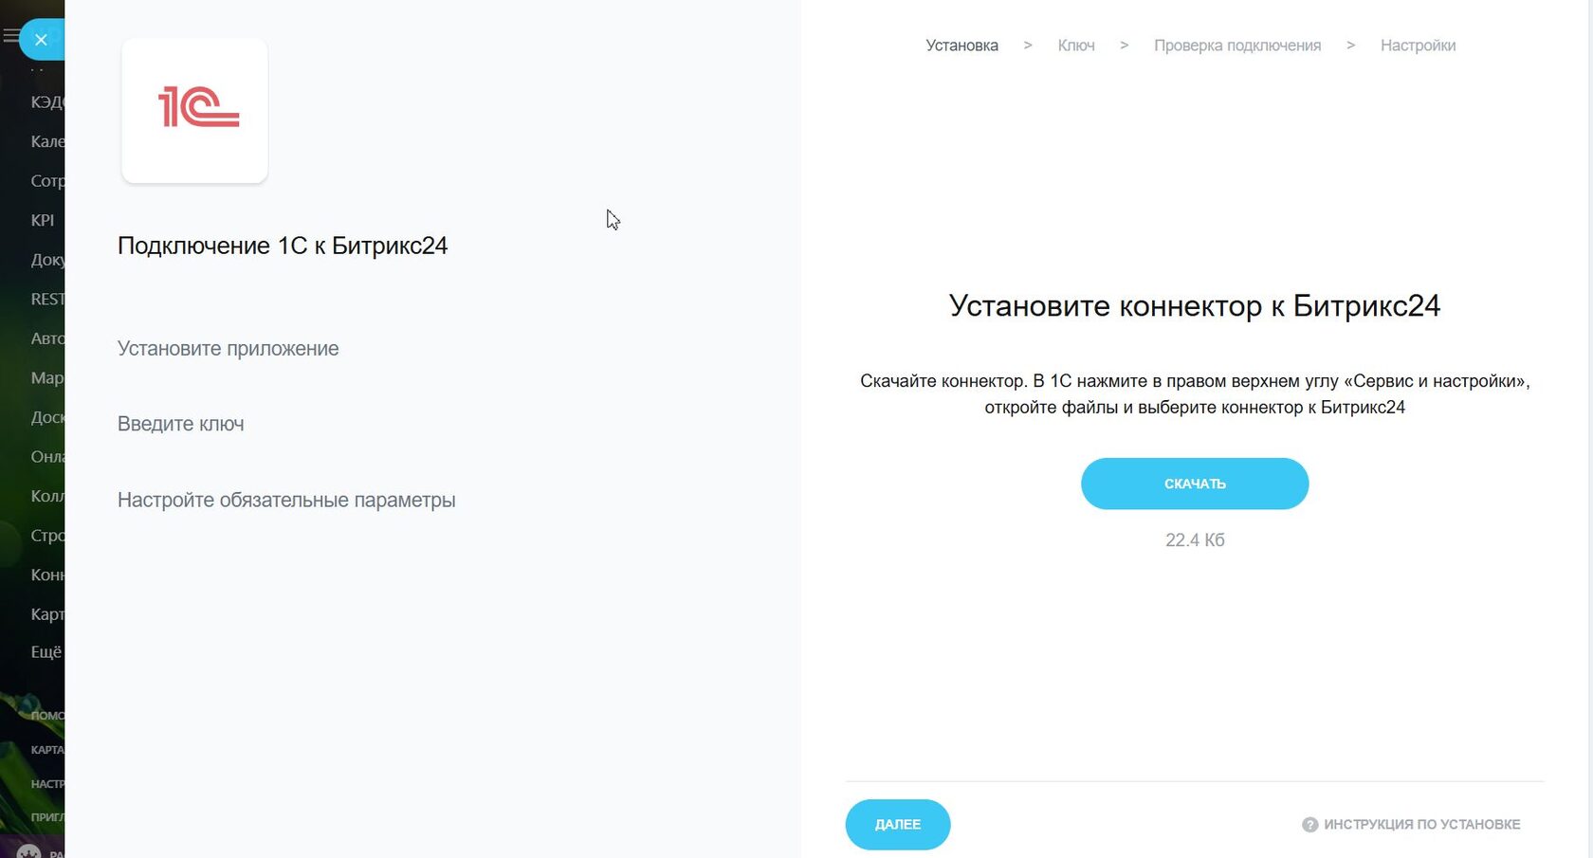Click the "Подключение 1С к Битрикс24" title

click(x=283, y=246)
